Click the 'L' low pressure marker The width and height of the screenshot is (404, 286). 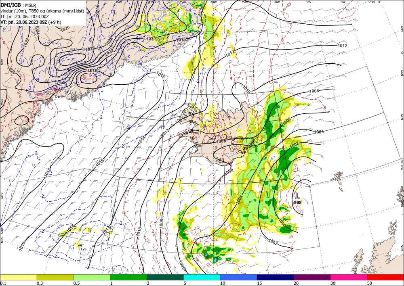(x=298, y=196)
